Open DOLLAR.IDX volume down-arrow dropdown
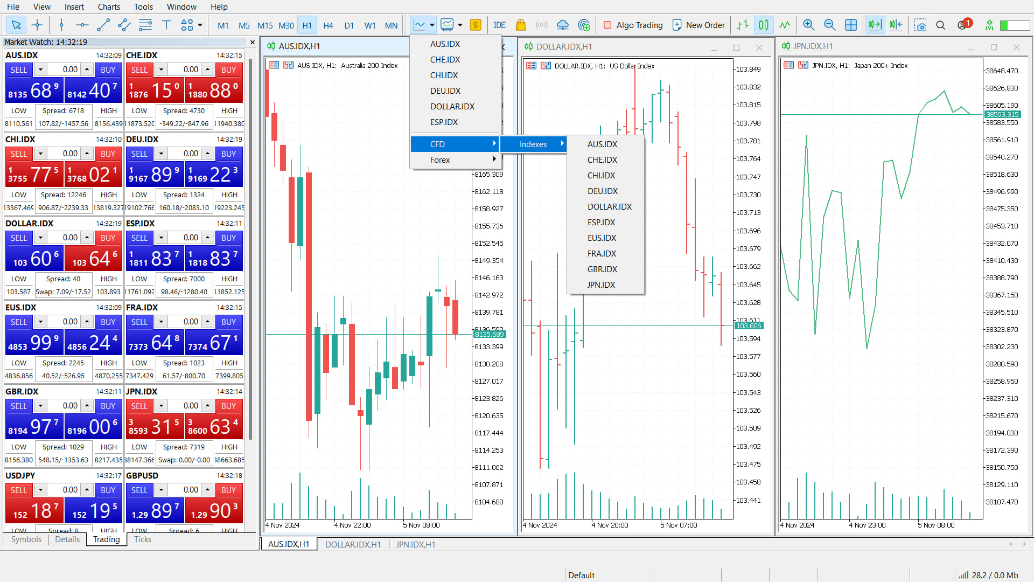 tap(40, 238)
